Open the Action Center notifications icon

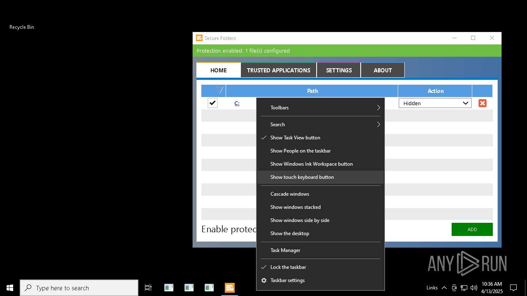pyautogui.click(x=513, y=288)
